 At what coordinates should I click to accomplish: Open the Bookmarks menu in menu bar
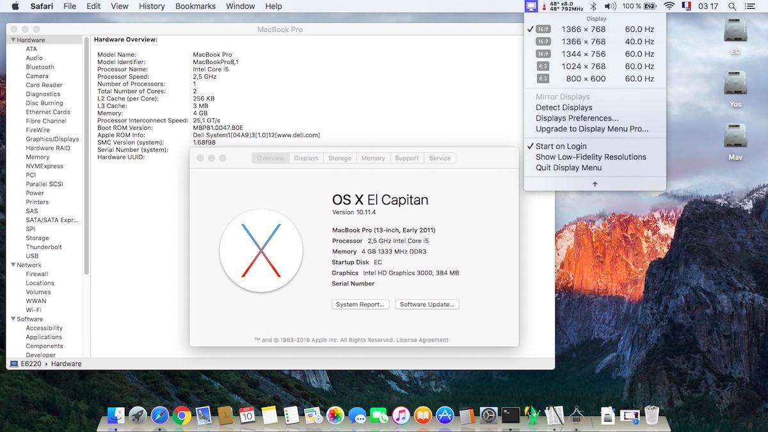pyautogui.click(x=195, y=6)
